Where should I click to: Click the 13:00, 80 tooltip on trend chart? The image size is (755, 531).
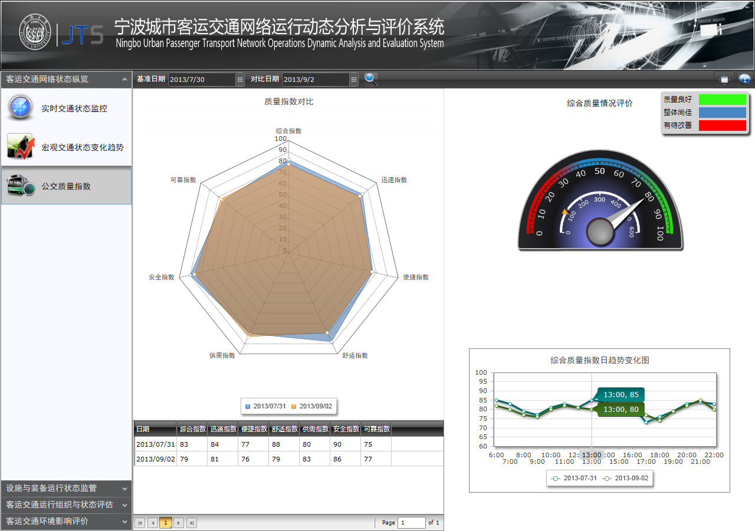coord(621,409)
